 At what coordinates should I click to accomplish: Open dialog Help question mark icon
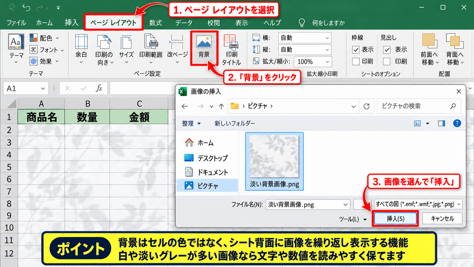457,123
